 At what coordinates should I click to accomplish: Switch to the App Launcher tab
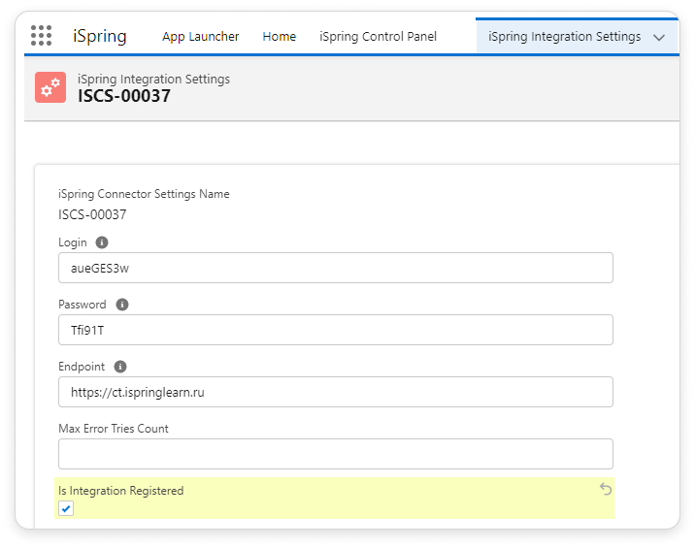[200, 37]
